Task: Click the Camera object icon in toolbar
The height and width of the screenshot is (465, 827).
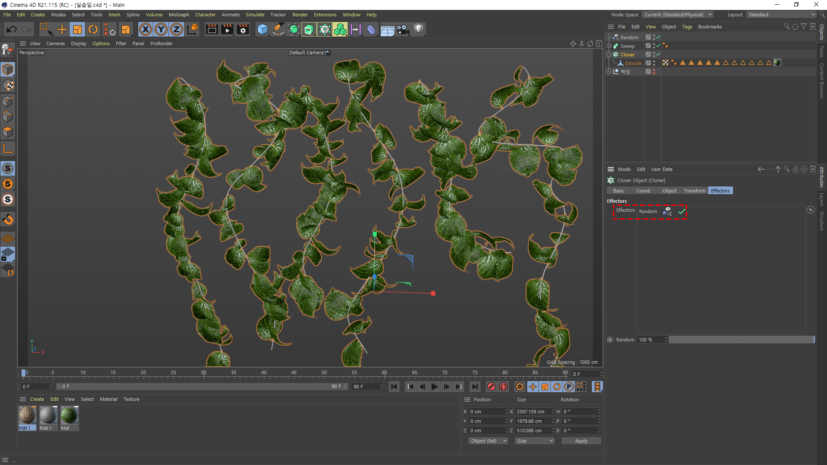Action: [403, 29]
